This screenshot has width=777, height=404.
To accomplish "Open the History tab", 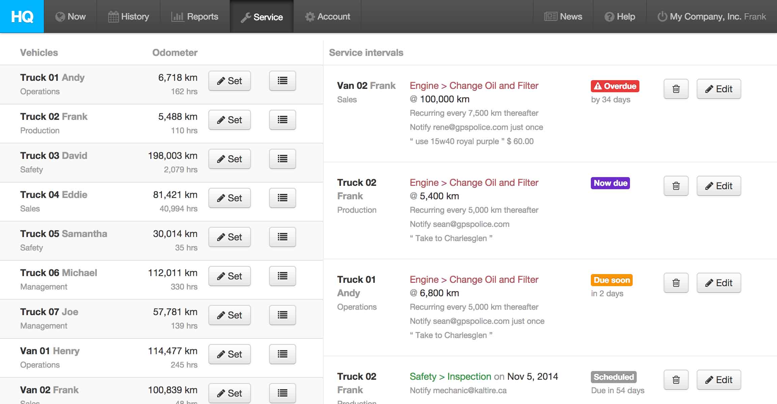I will tap(128, 16).
